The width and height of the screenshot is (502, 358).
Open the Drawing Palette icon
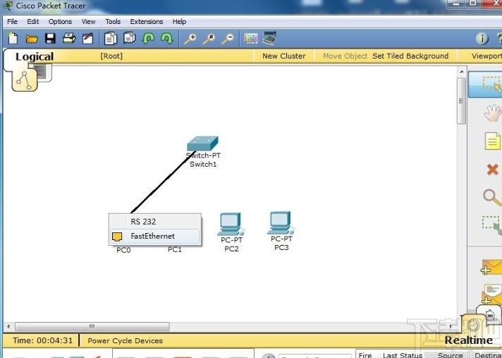click(251, 39)
